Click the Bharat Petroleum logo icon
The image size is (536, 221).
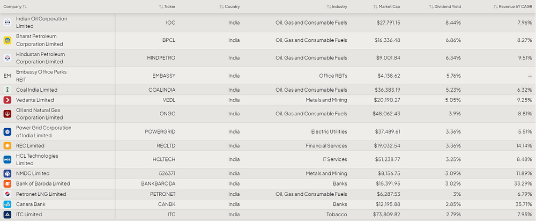click(7, 40)
